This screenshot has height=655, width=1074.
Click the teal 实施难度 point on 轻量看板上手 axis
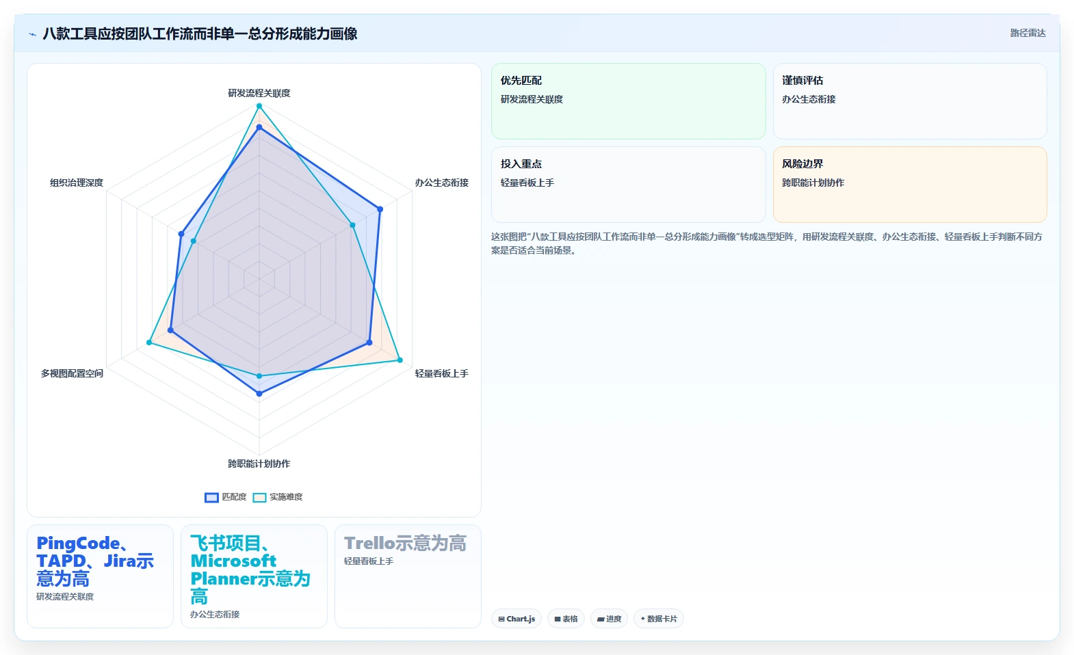400,360
